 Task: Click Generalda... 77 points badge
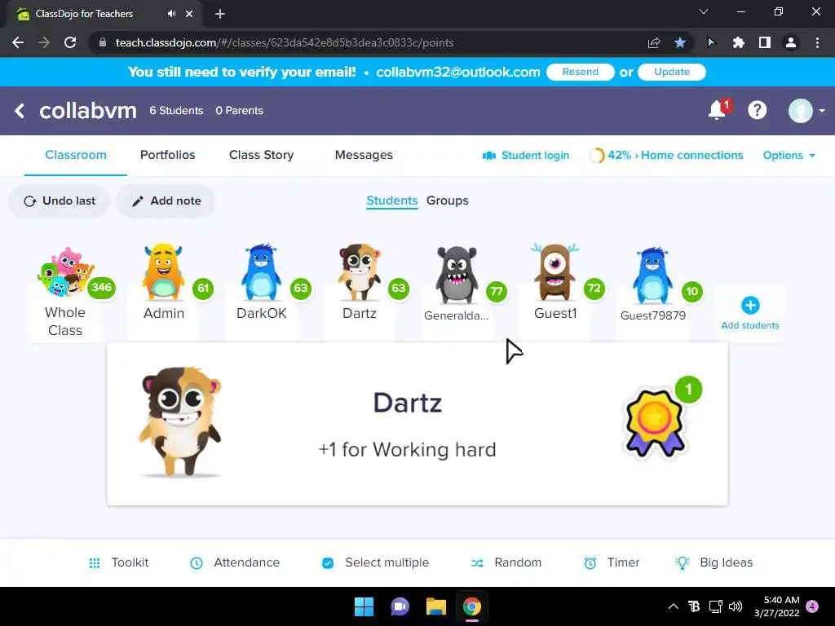497,291
